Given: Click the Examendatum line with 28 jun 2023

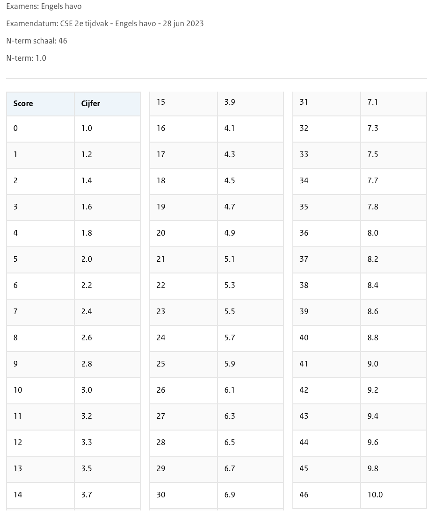Looking at the screenshot, I should (105, 23).
